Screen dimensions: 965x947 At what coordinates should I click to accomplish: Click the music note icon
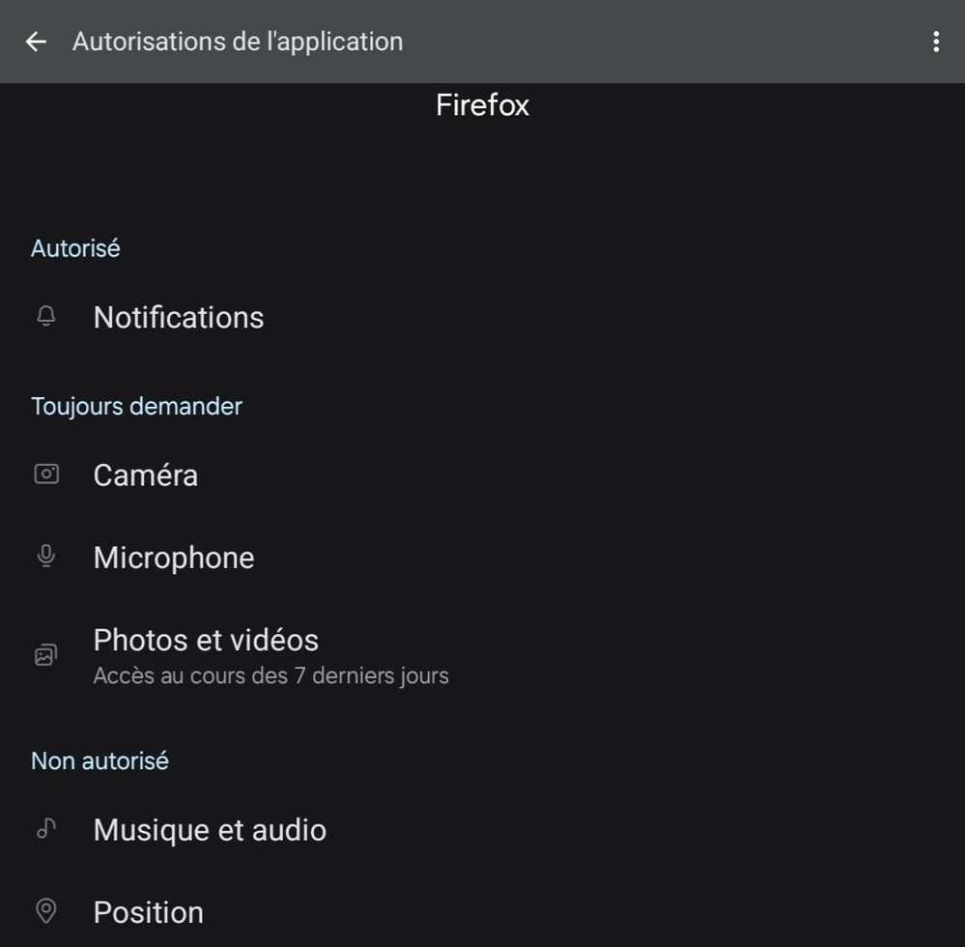pyautogui.click(x=45, y=829)
